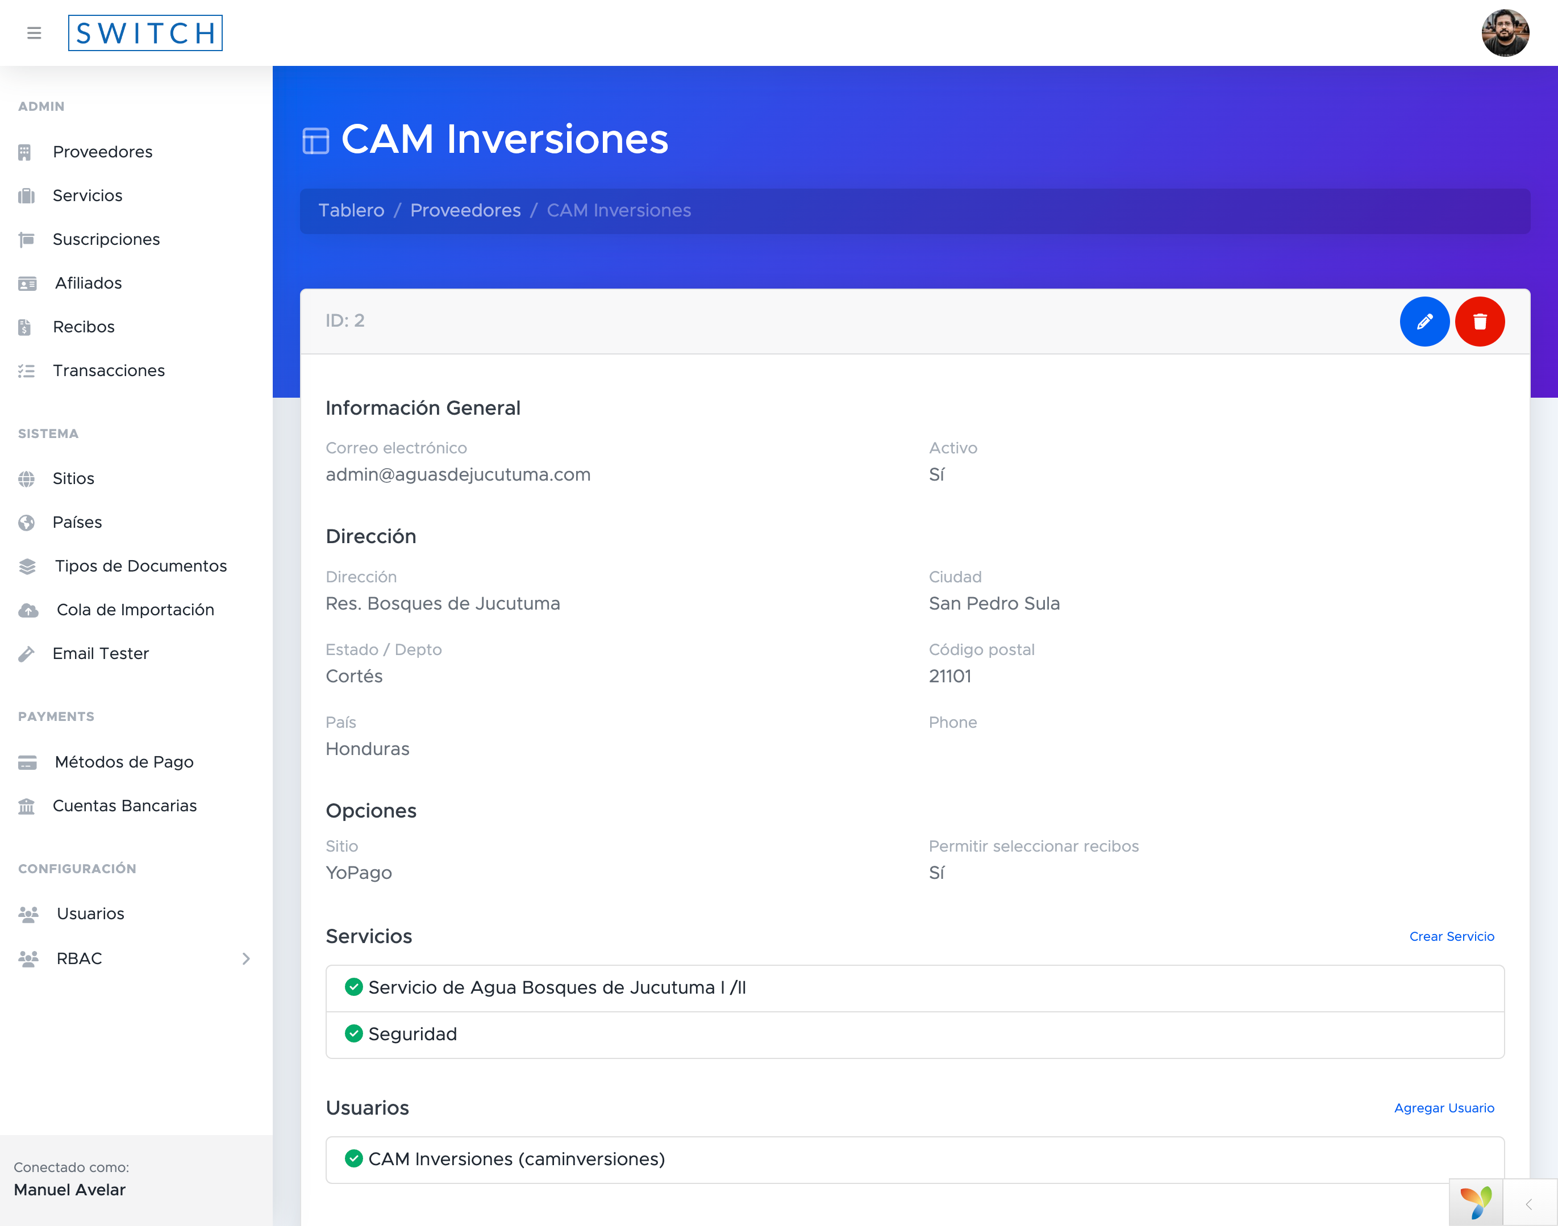This screenshot has height=1226, width=1558.
Task: Click the Cola de Importación cloud icon
Action: [x=28, y=610]
